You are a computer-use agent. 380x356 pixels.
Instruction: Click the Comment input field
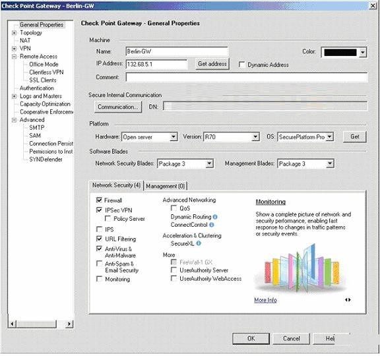click(247, 77)
